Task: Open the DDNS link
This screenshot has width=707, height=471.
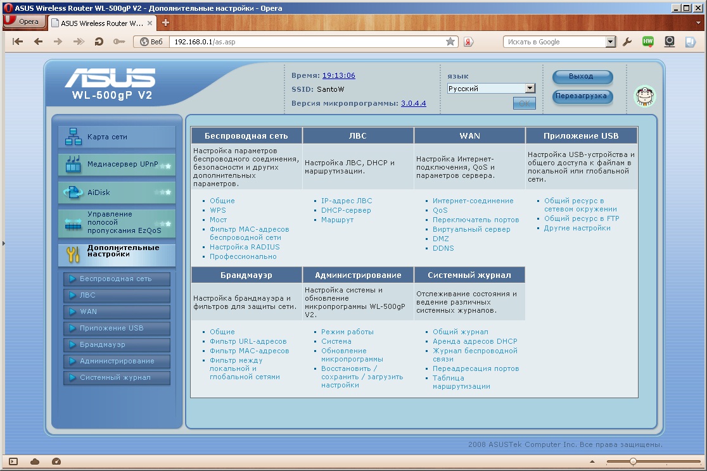Action: pyautogui.click(x=443, y=248)
